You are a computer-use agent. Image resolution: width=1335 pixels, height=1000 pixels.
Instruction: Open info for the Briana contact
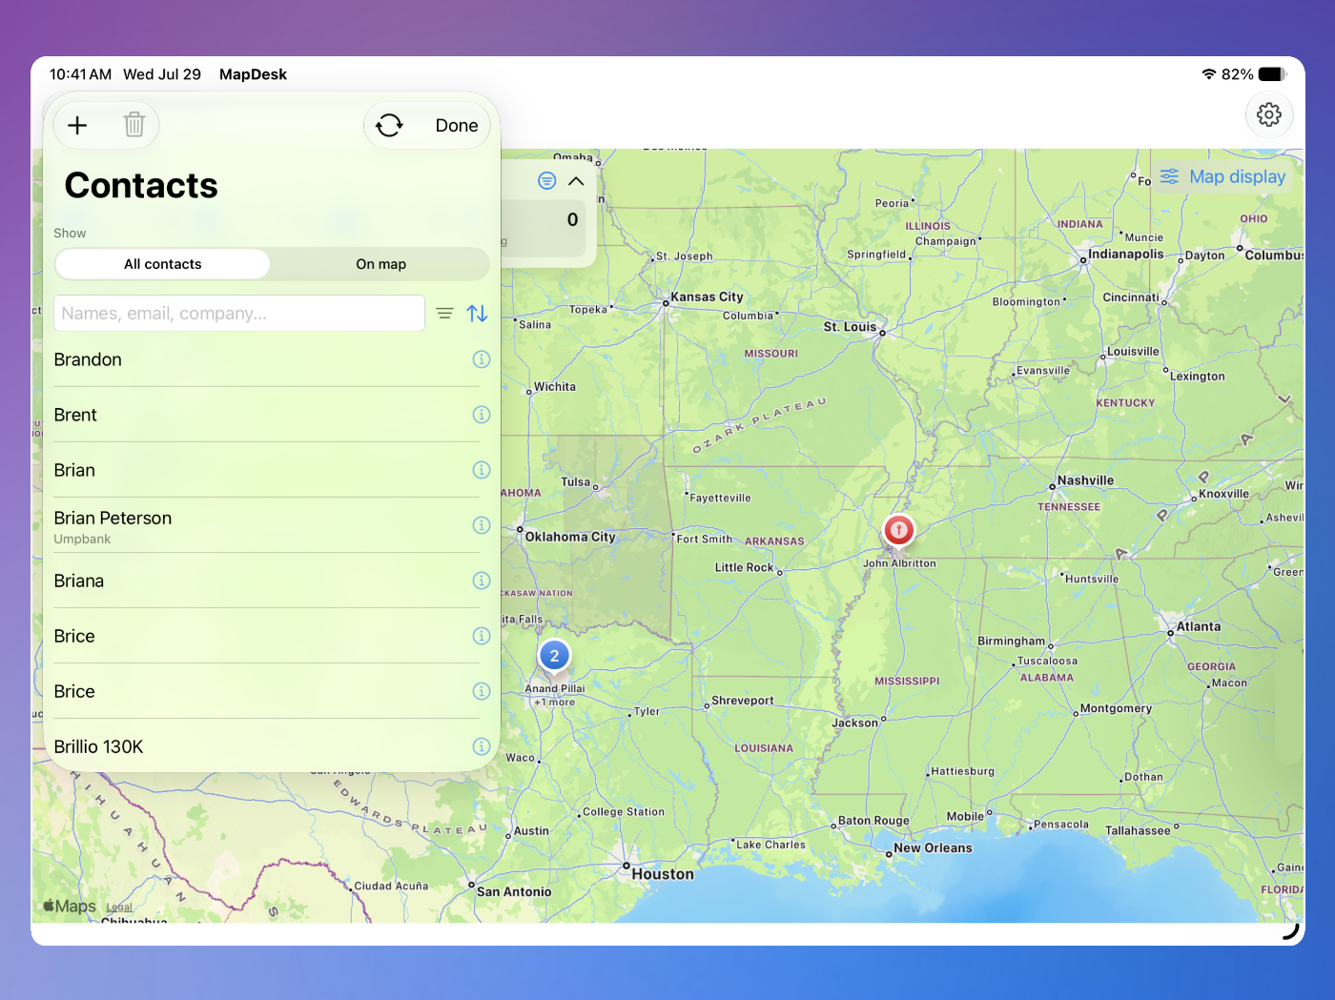coord(482,581)
